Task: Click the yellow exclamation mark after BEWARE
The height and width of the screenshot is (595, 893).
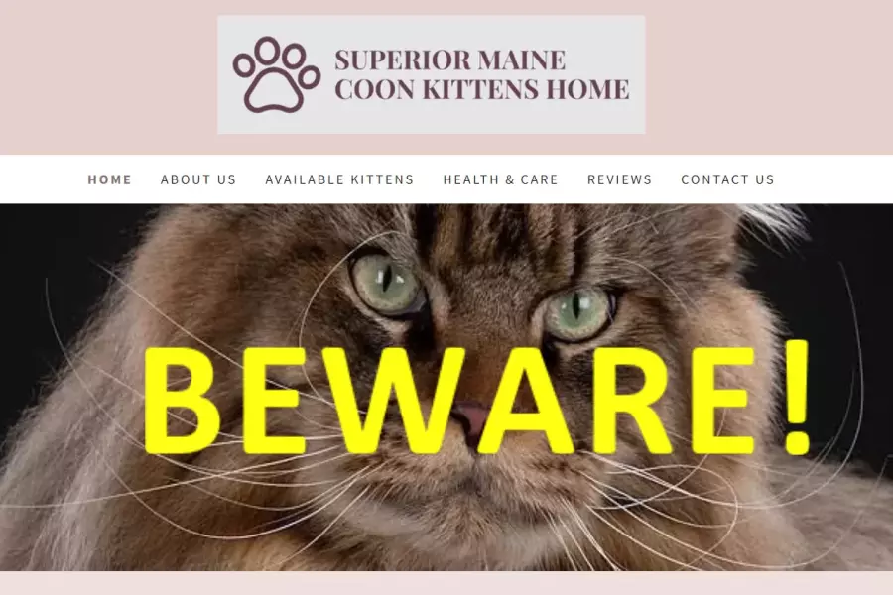Action: (x=795, y=397)
